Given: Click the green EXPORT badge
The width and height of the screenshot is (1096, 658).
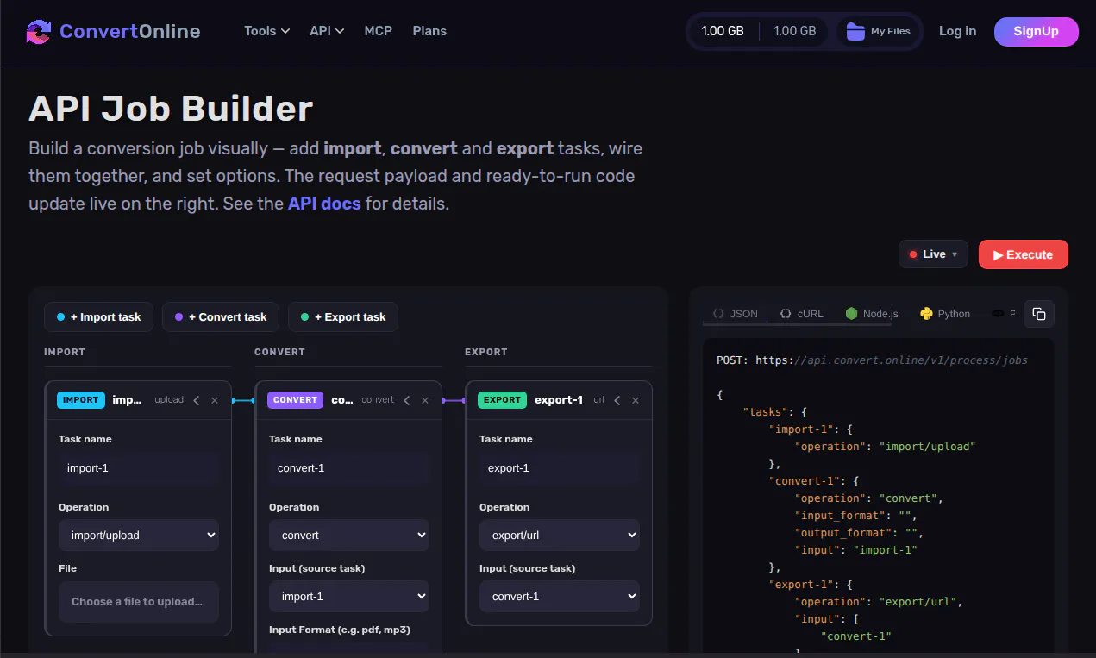Looking at the screenshot, I should [502, 400].
